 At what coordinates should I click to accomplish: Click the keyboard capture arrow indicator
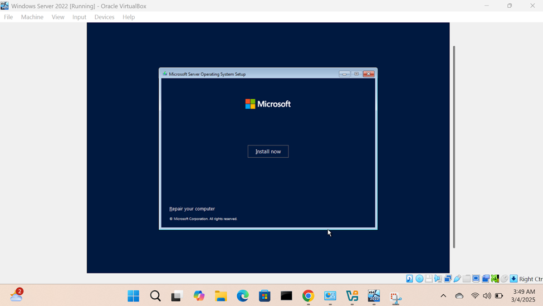[513, 279]
